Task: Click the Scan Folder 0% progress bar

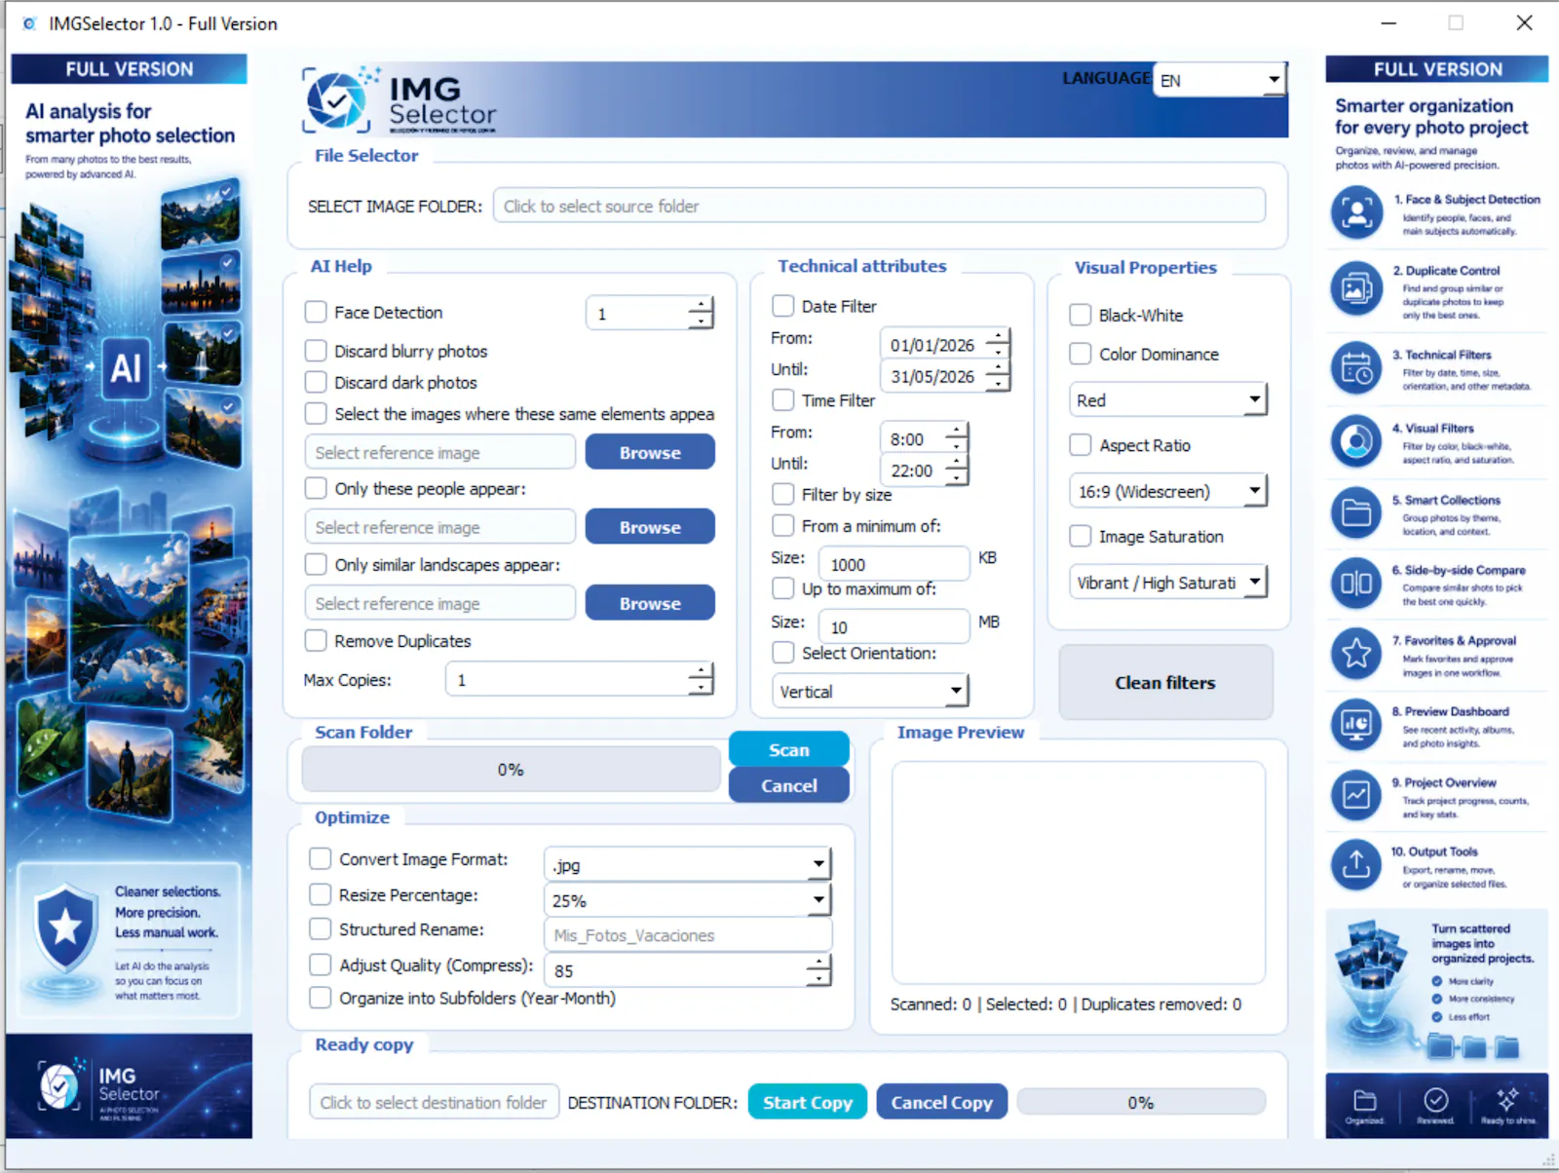Action: click(x=512, y=770)
